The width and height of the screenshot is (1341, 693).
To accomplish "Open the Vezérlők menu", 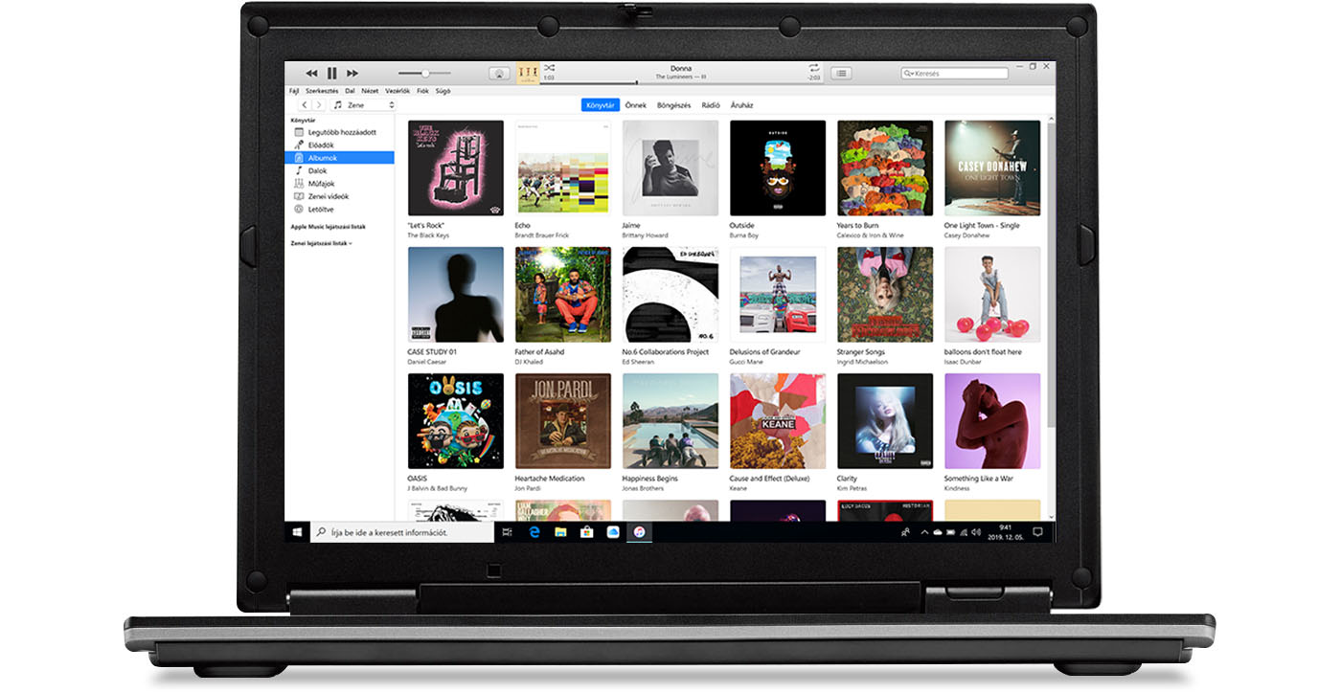I will point(397,91).
